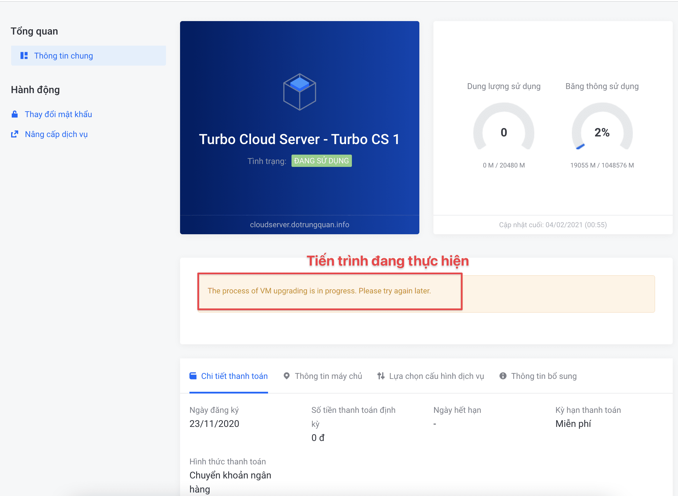Click the VM upgrading in-progress alert message
Image resolution: width=678 pixels, height=496 pixels.
click(x=319, y=291)
